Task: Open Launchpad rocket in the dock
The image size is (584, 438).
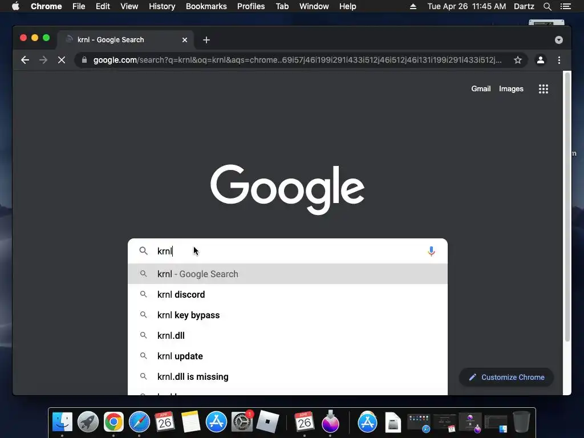Action: [x=88, y=422]
